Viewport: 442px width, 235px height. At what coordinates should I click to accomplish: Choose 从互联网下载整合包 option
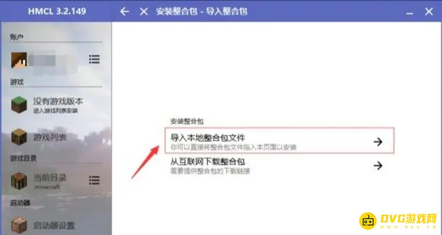pos(280,165)
